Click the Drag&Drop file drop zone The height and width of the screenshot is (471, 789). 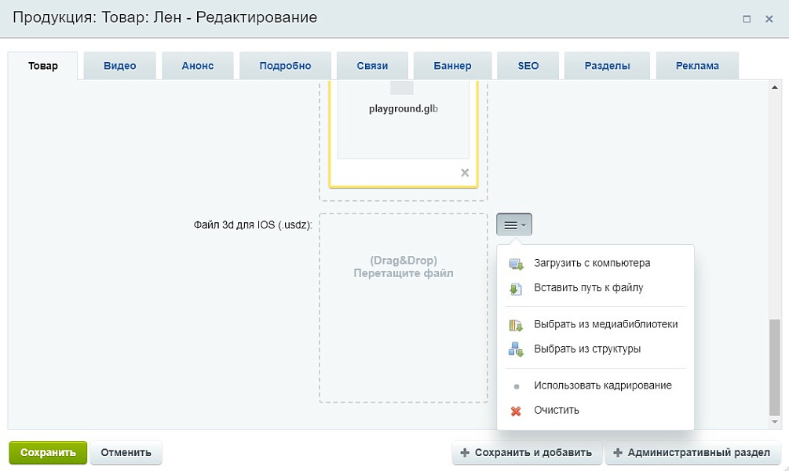tap(403, 308)
